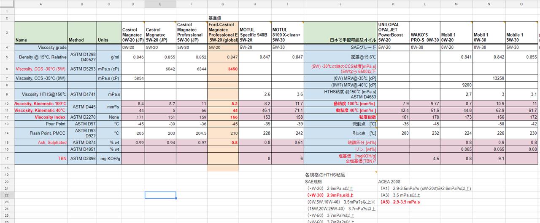Click 'Viscosity, Kinematic 40°C' cell
This screenshot has width=540, height=223.
click(x=41, y=110)
